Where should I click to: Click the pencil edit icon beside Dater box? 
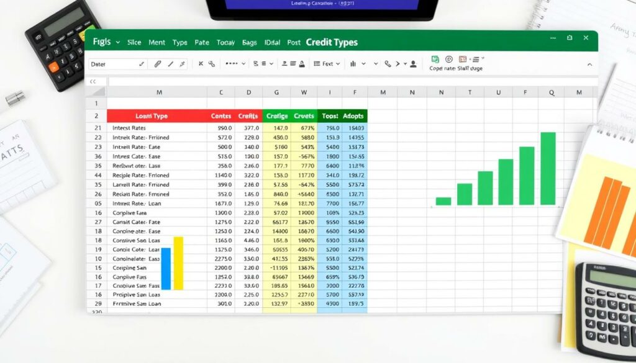point(142,64)
